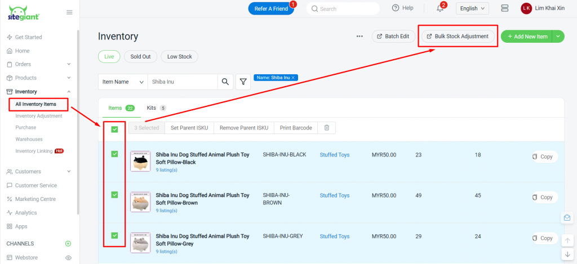Viewport: 577px width, 264px height.
Task: Collapse the sidebar with hamburger icon
Action: tap(69, 12)
